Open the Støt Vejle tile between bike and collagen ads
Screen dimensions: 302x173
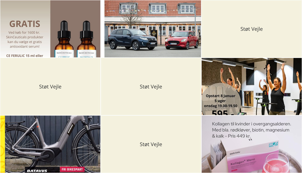[x=151, y=144]
